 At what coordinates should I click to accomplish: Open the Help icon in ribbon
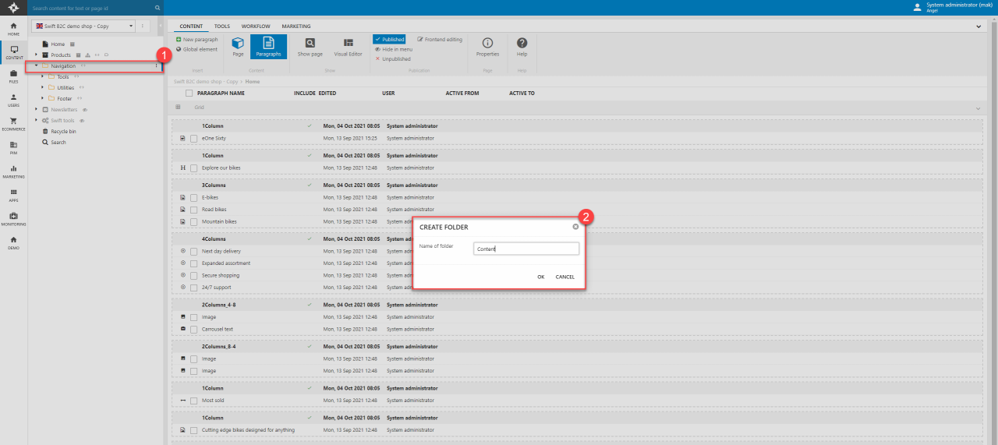(x=522, y=47)
